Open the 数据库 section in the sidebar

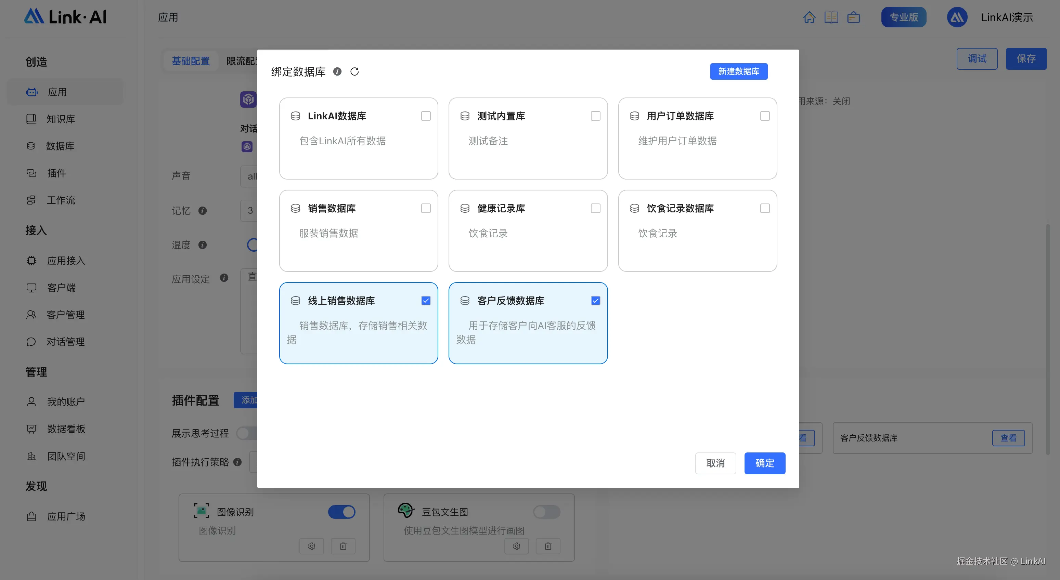click(x=61, y=146)
